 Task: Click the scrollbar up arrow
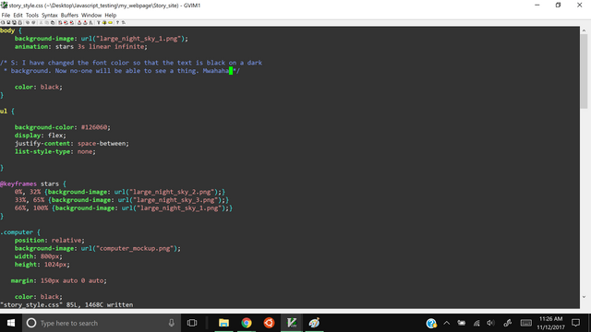(584, 30)
